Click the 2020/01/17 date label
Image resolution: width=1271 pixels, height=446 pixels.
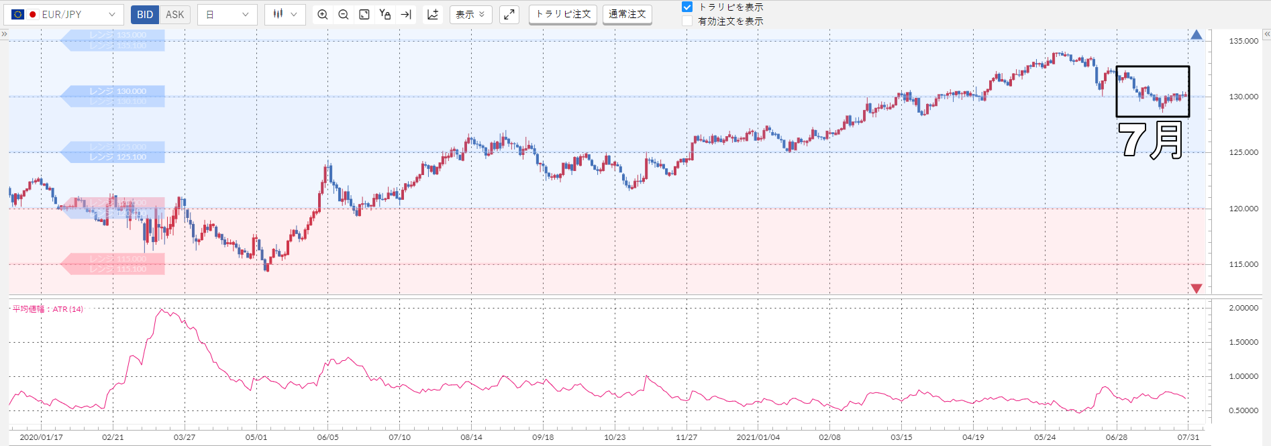coord(41,437)
